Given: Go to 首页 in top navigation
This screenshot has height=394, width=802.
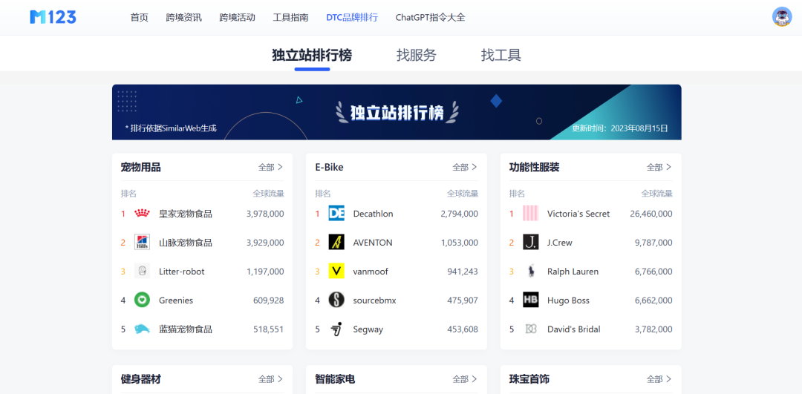Looking at the screenshot, I should [x=139, y=17].
